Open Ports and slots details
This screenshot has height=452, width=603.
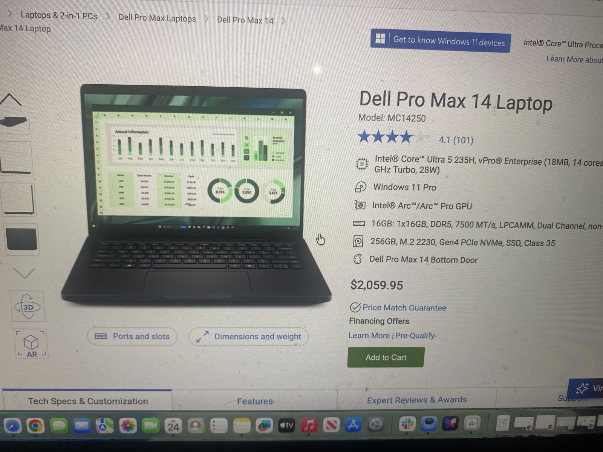(132, 336)
